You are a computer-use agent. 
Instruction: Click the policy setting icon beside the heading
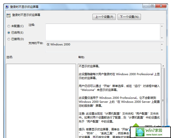coord(9,15)
